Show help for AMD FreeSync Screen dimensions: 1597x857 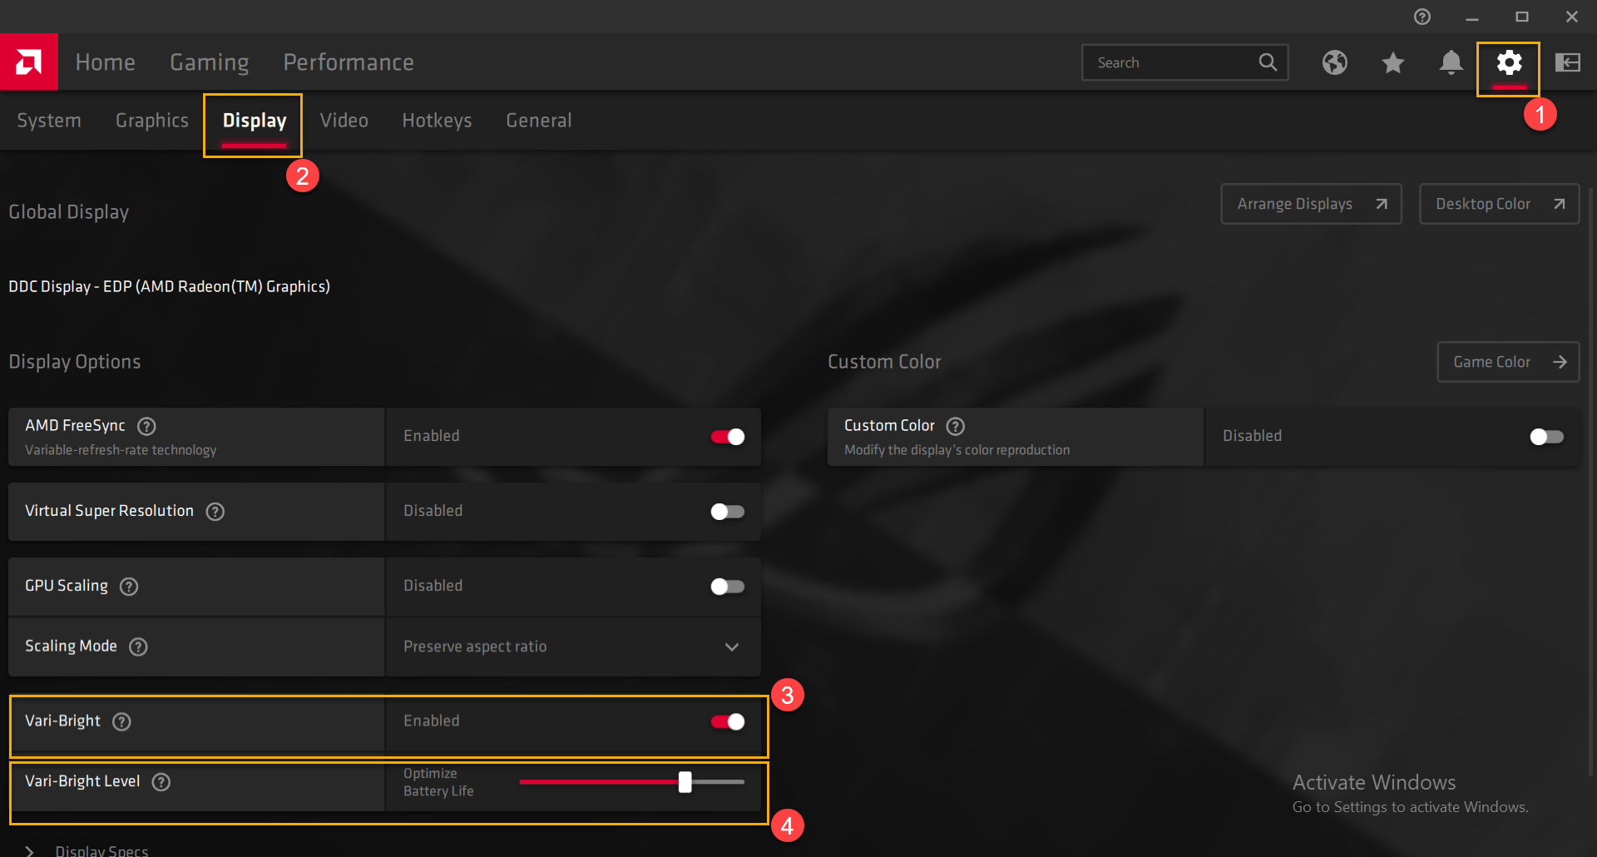click(x=146, y=426)
